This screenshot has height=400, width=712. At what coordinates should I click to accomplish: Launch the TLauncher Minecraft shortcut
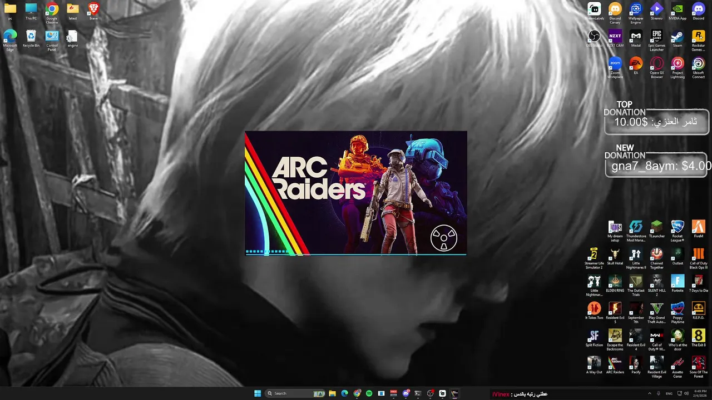click(656, 228)
